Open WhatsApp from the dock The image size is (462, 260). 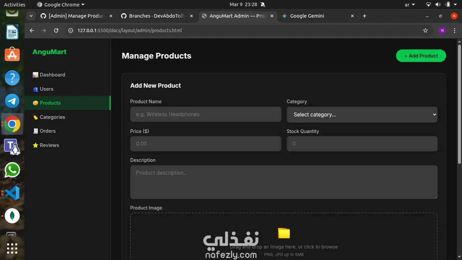point(12,170)
